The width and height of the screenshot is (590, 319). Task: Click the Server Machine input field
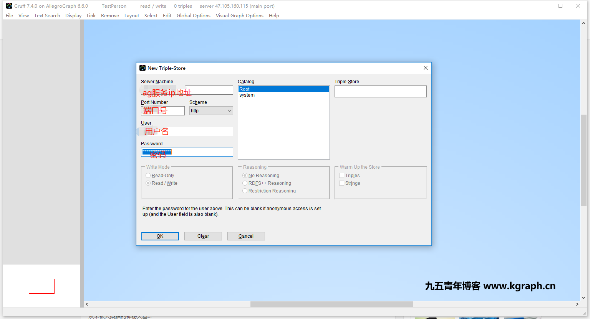187,90
